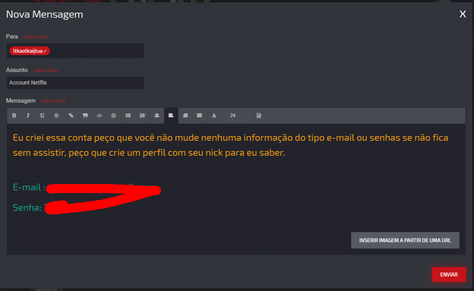474x291 pixels.
Task: Open the emoji picker
Action: click(114, 116)
